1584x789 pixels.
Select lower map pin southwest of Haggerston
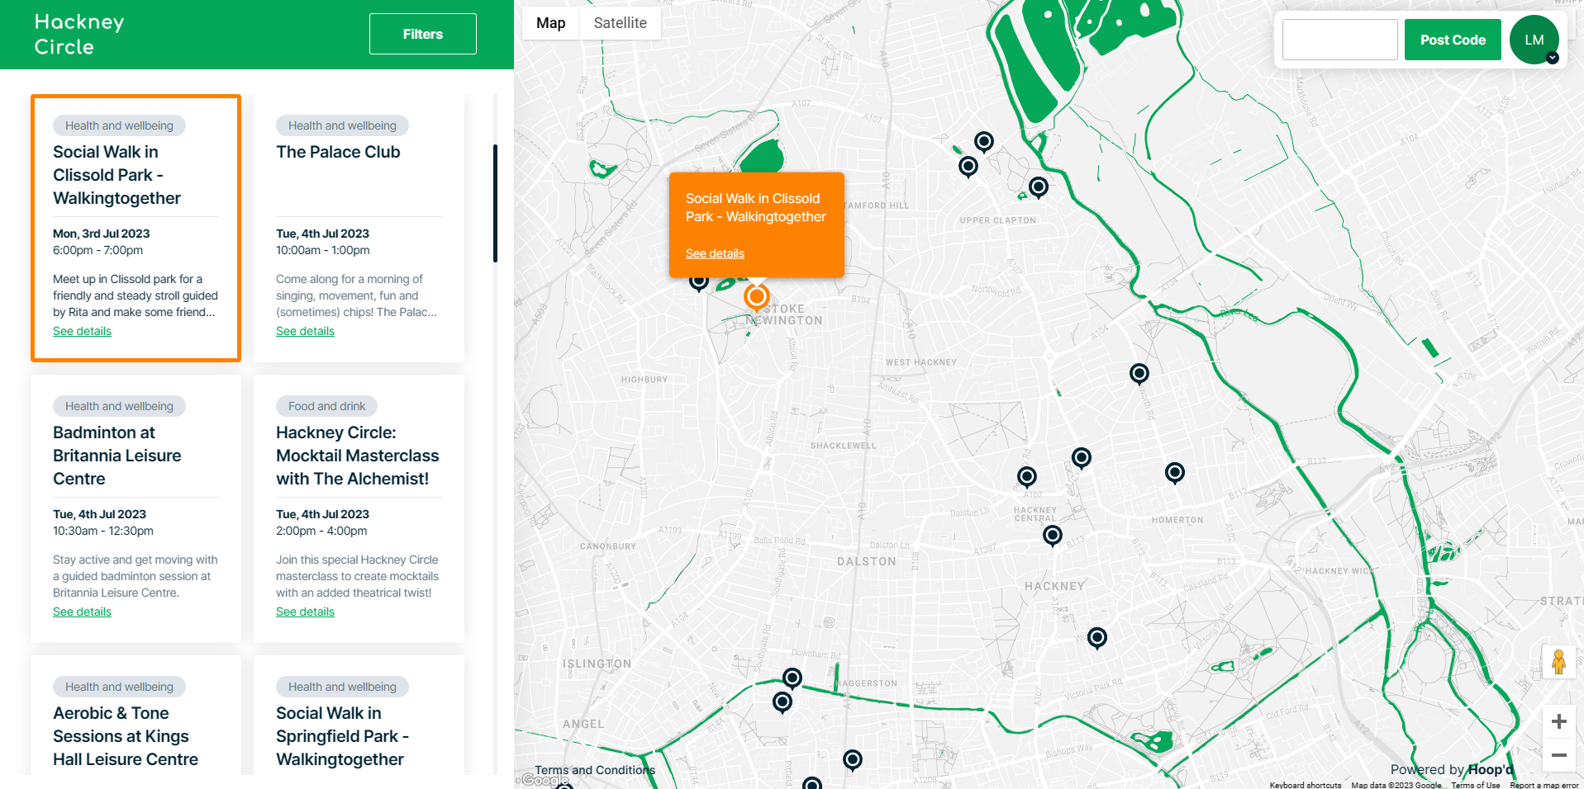click(x=782, y=703)
